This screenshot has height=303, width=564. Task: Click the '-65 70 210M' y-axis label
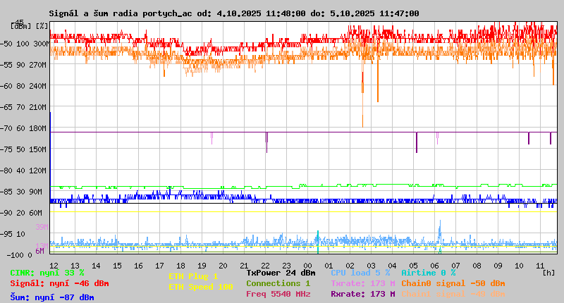click(25, 108)
